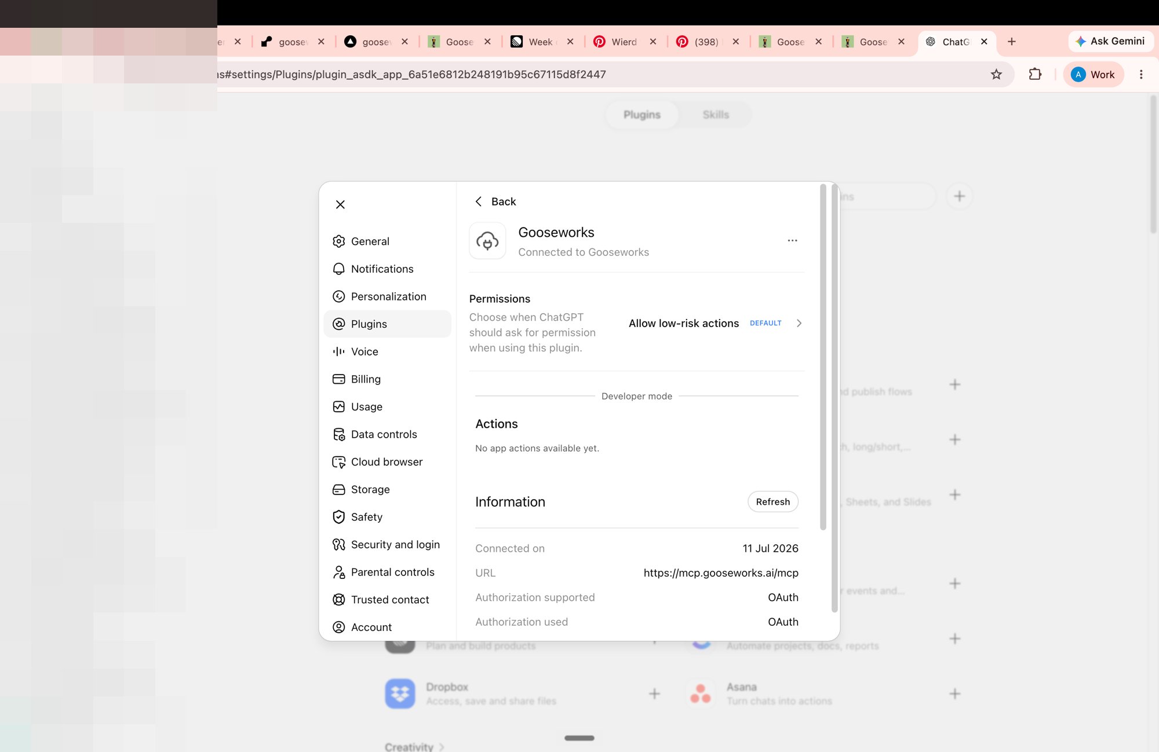Open Safety settings
Image resolution: width=1159 pixels, height=752 pixels.
click(387, 517)
